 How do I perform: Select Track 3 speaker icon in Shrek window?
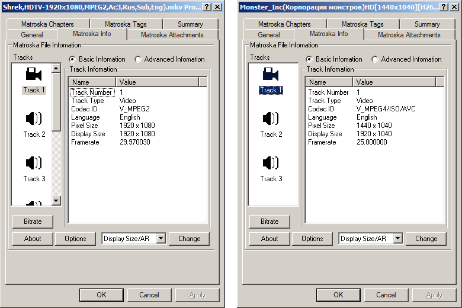tap(34, 163)
